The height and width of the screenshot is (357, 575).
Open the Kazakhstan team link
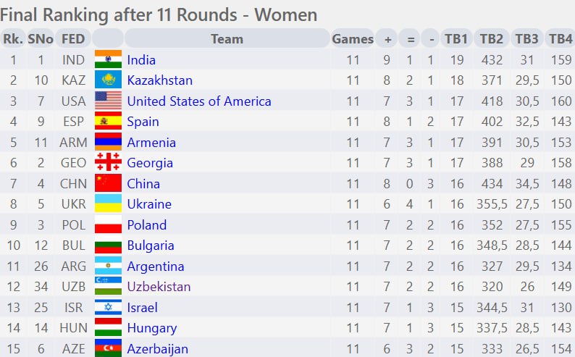click(159, 80)
